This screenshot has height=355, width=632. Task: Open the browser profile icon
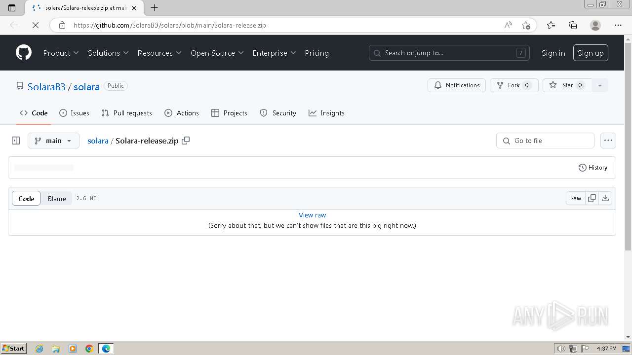(x=595, y=25)
